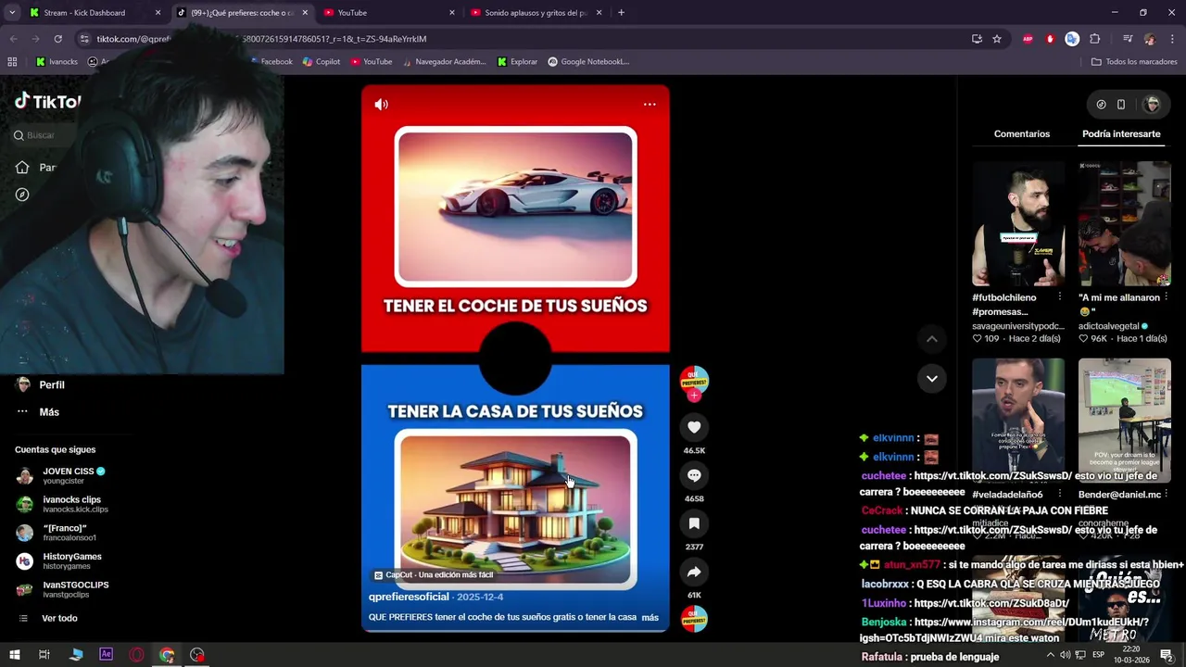Switch to Sonido aplausos y gritos tab
The image size is (1186, 667).
click(x=536, y=13)
